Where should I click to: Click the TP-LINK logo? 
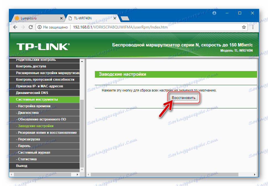[43, 47]
